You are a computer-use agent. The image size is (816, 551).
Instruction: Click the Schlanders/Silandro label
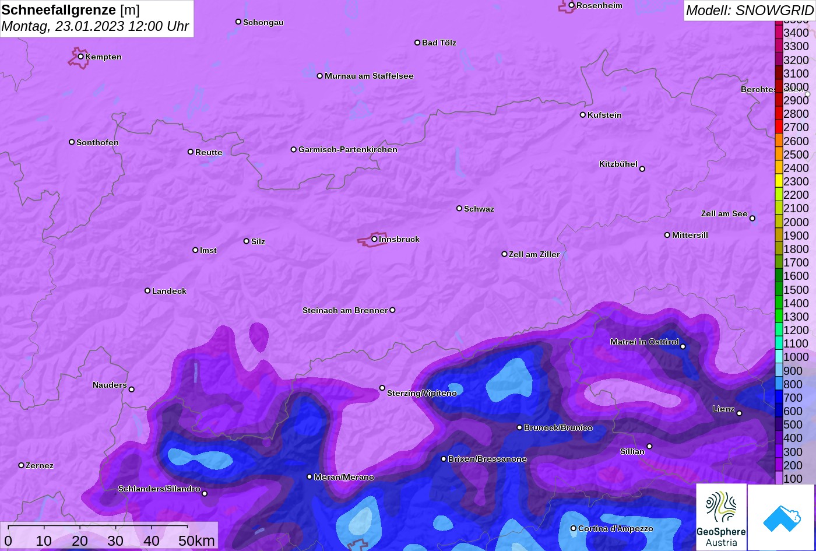pos(159,489)
